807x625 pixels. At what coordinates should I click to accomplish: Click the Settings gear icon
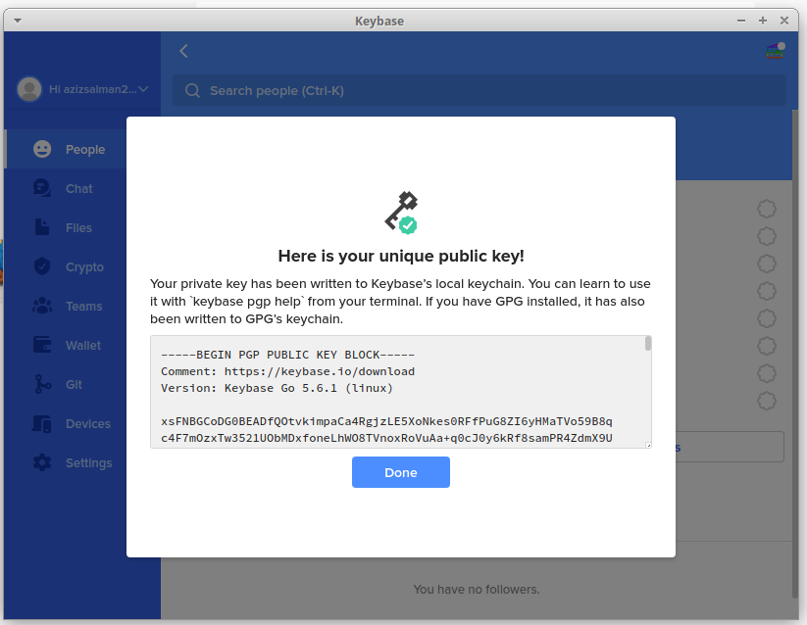pos(42,462)
